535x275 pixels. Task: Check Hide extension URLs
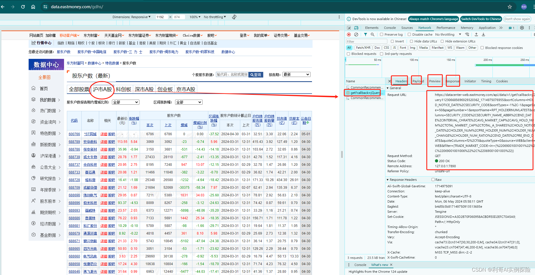[x=442, y=41]
